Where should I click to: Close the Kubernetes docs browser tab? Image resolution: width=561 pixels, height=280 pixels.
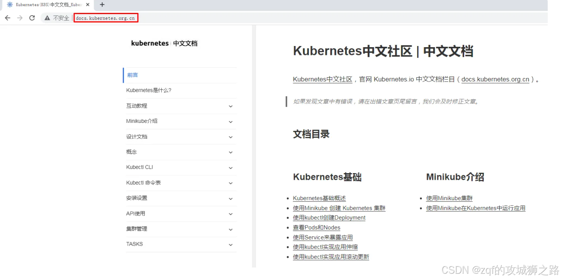click(88, 5)
